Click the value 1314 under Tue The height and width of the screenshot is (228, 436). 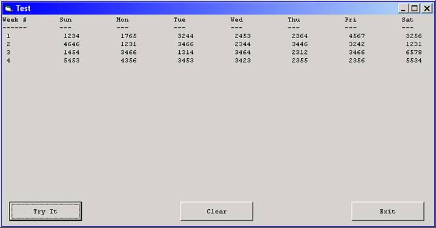[185, 52]
